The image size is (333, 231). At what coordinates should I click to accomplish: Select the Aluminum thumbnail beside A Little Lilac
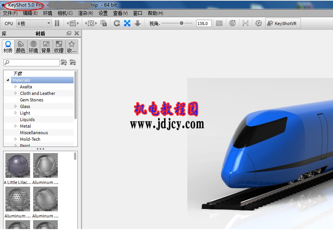[x=45, y=165]
